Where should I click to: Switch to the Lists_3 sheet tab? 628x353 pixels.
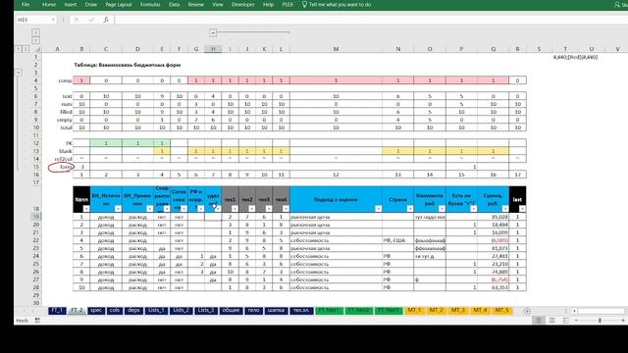tap(206, 311)
